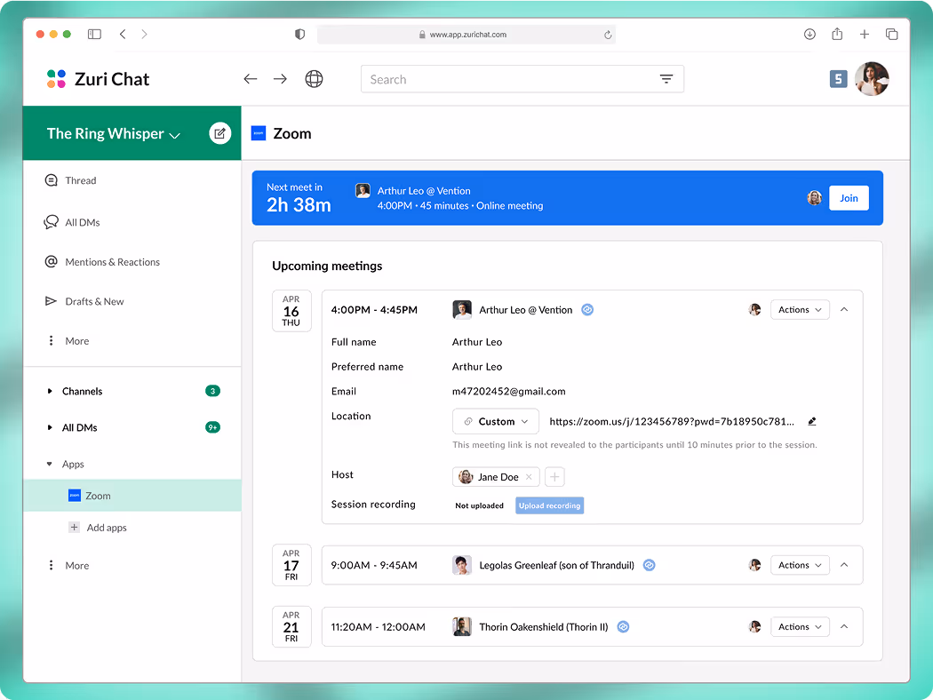
Task: Click the Search input field
Action: coord(522,79)
